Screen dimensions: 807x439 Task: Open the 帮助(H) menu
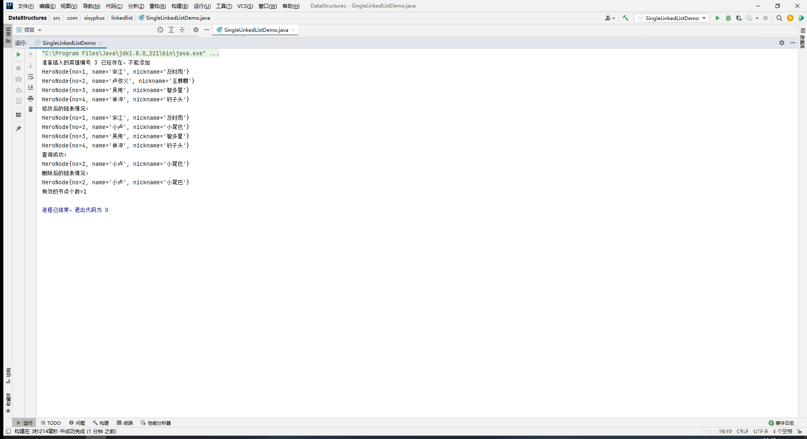(x=291, y=6)
